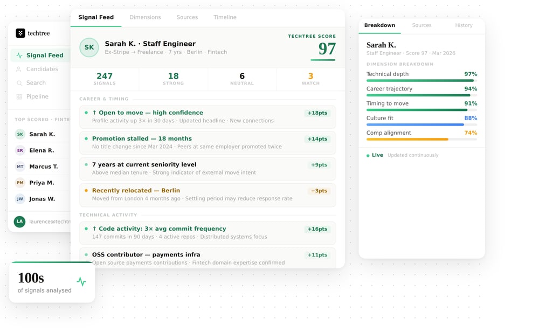Click the Search magnifier icon in sidebar

[18, 82]
